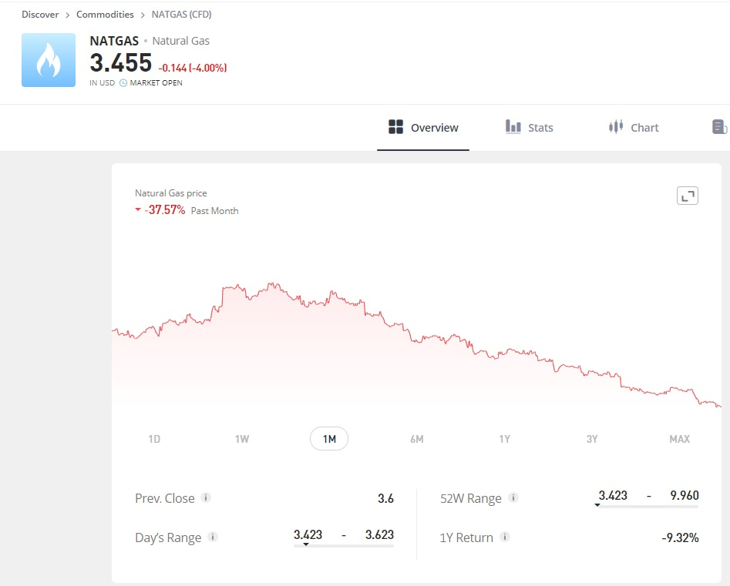Click the market open clock icon
This screenshot has width=730, height=586.
(123, 83)
